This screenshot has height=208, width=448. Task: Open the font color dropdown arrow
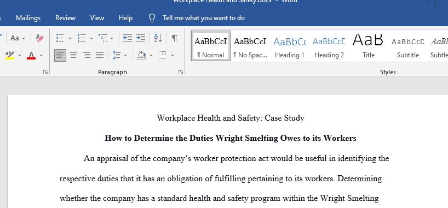pyautogui.click(x=41, y=55)
